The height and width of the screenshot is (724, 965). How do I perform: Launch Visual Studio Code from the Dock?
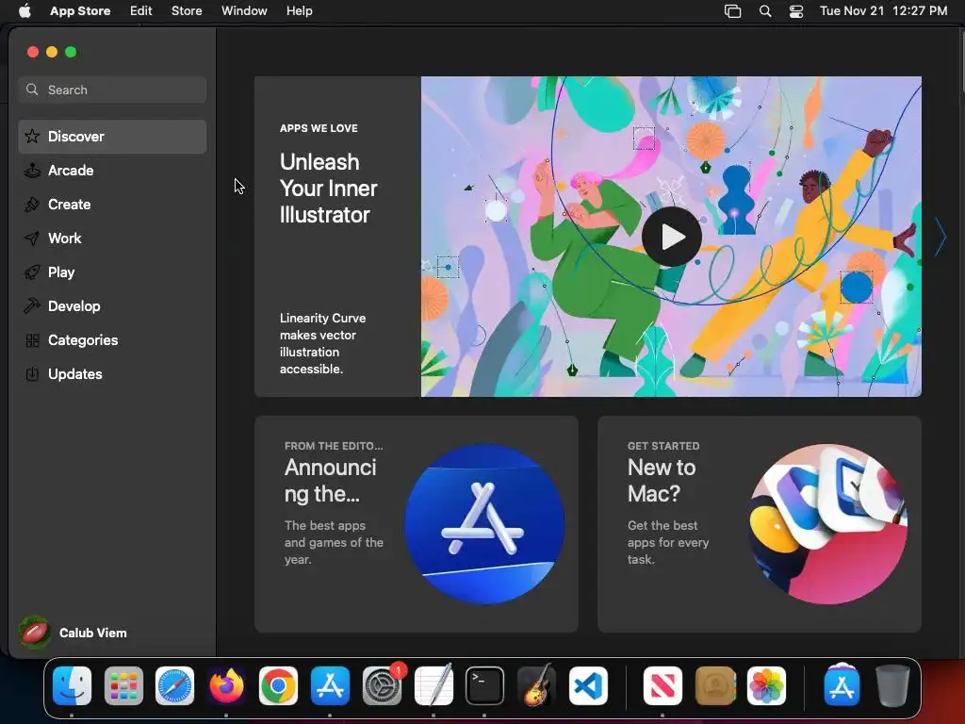pyautogui.click(x=588, y=686)
